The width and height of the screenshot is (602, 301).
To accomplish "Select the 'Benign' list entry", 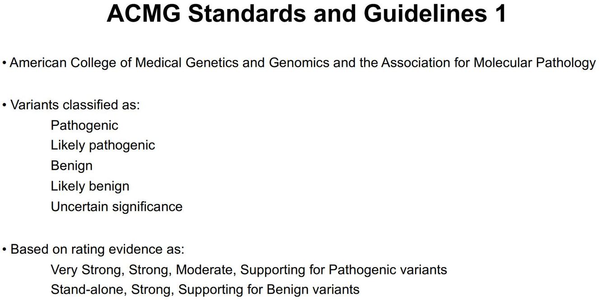I will point(72,166).
